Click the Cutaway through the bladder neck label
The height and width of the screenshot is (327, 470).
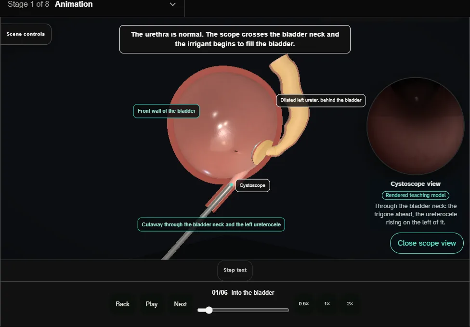click(x=211, y=224)
